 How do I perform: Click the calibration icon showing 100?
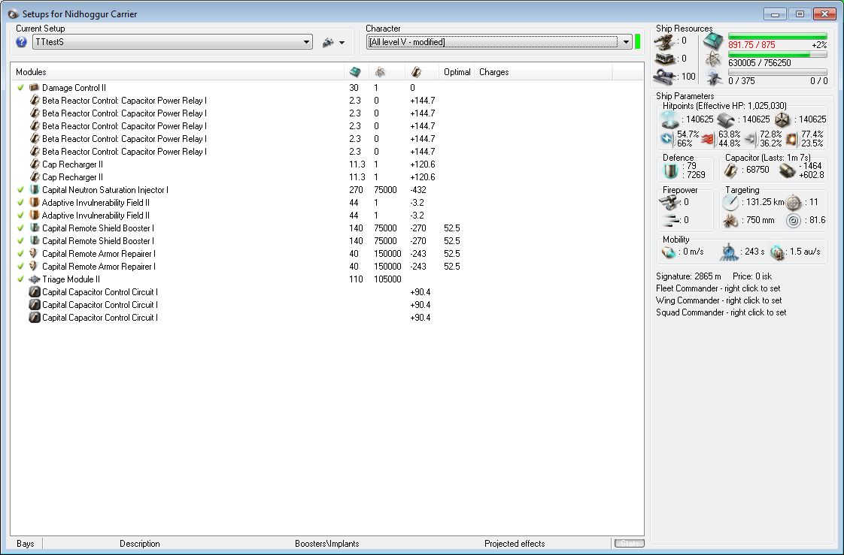[x=665, y=77]
